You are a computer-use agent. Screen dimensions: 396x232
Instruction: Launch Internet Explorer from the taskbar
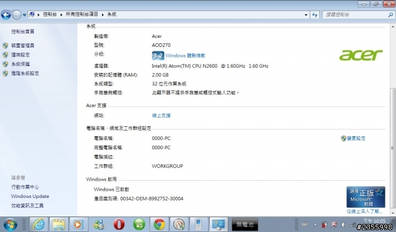click(38, 225)
